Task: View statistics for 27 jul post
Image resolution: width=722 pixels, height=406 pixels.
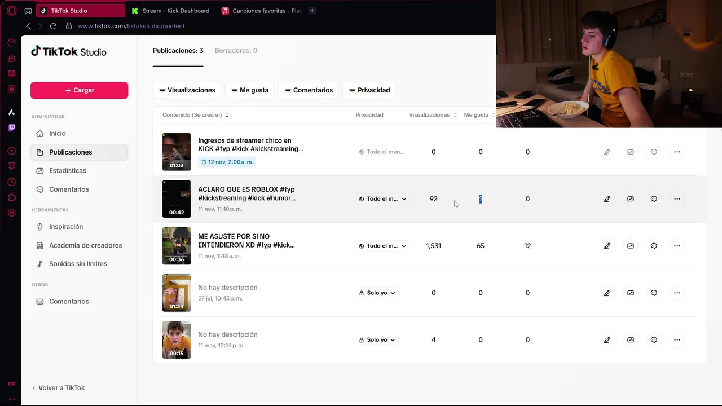Action: coord(631,293)
